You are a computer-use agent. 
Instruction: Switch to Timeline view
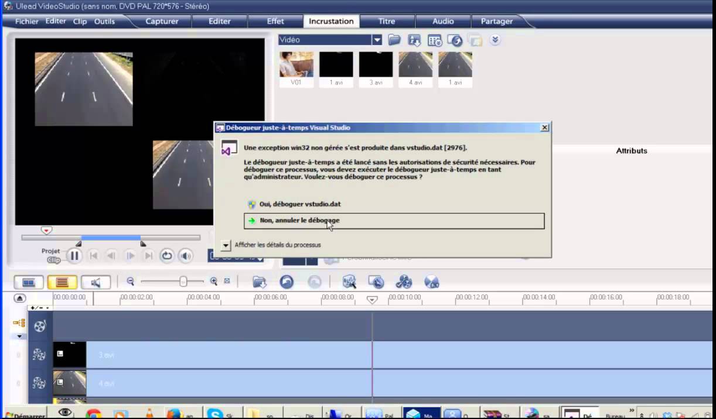click(x=62, y=283)
